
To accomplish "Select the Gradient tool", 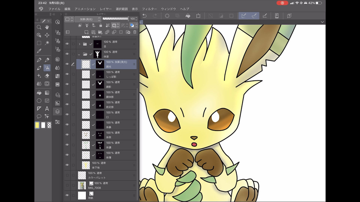I will [x=47, y=93].
